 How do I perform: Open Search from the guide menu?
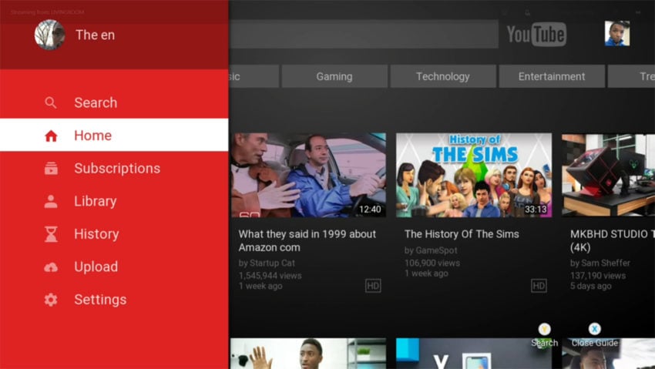[x=114, y=102]
